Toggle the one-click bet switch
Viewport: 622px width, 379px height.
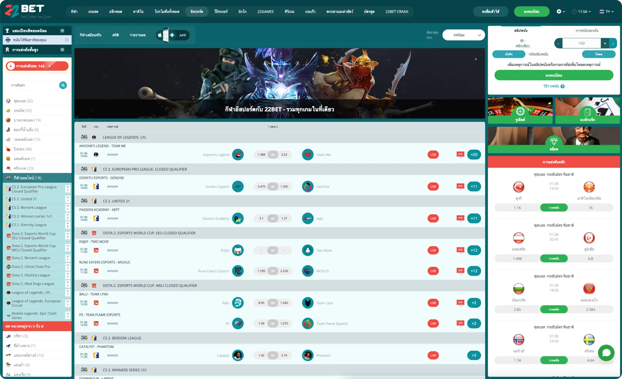tap(523, 41)
